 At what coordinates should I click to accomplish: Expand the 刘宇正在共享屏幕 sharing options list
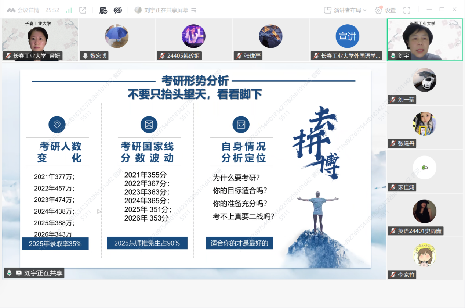194,10
